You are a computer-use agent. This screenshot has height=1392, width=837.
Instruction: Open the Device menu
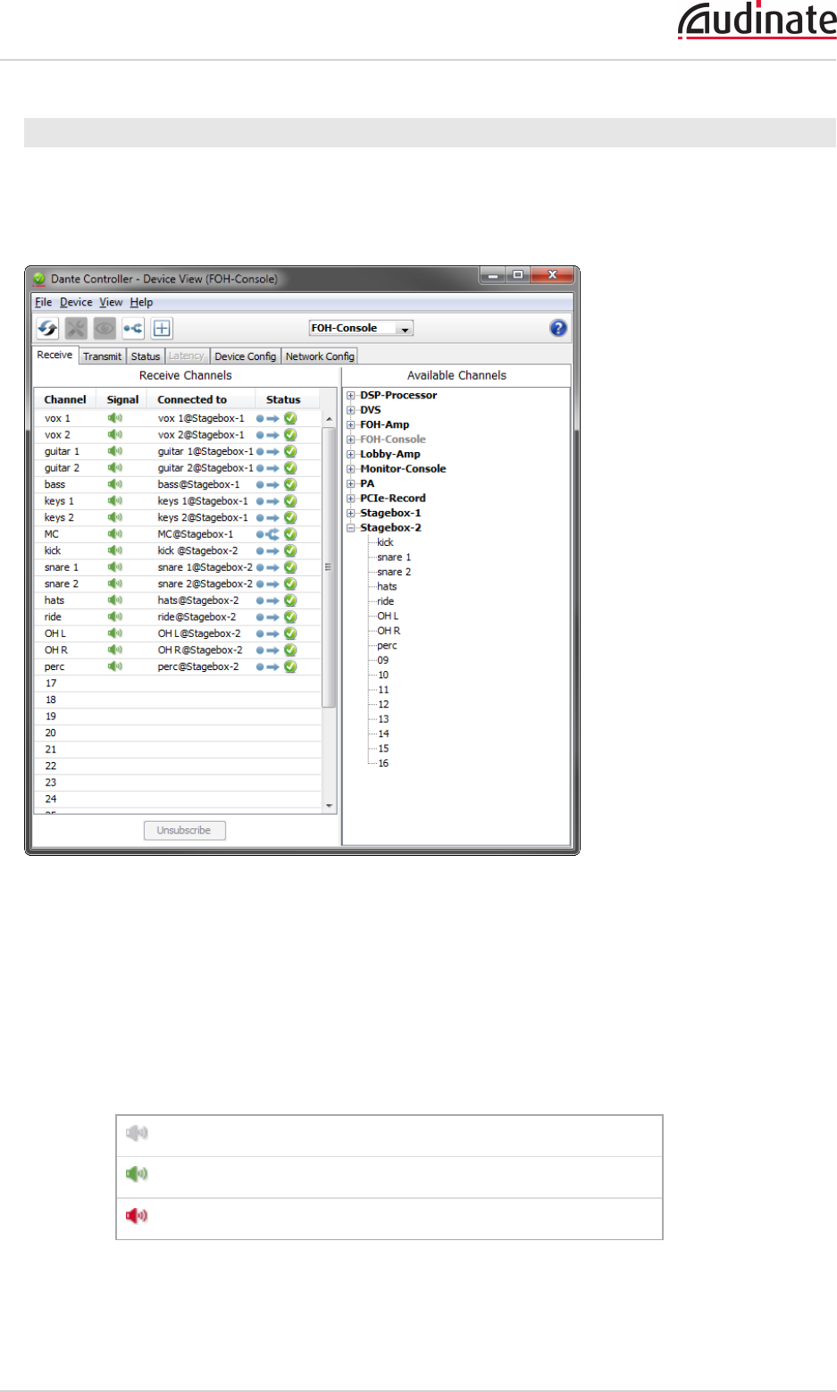(76, 302)
